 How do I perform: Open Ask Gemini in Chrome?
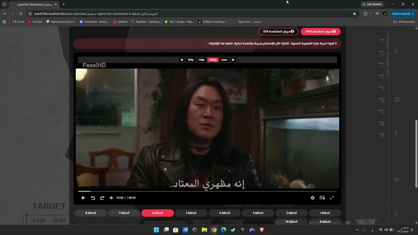click(372, 4)
